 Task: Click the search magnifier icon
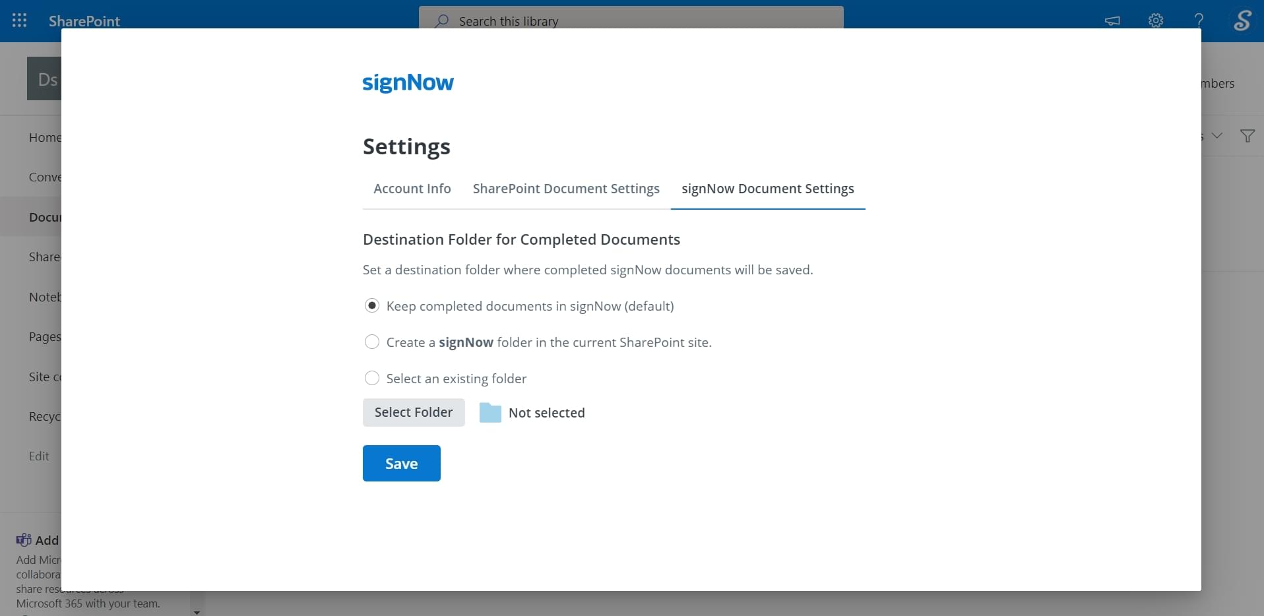click(x=441, y=21)
